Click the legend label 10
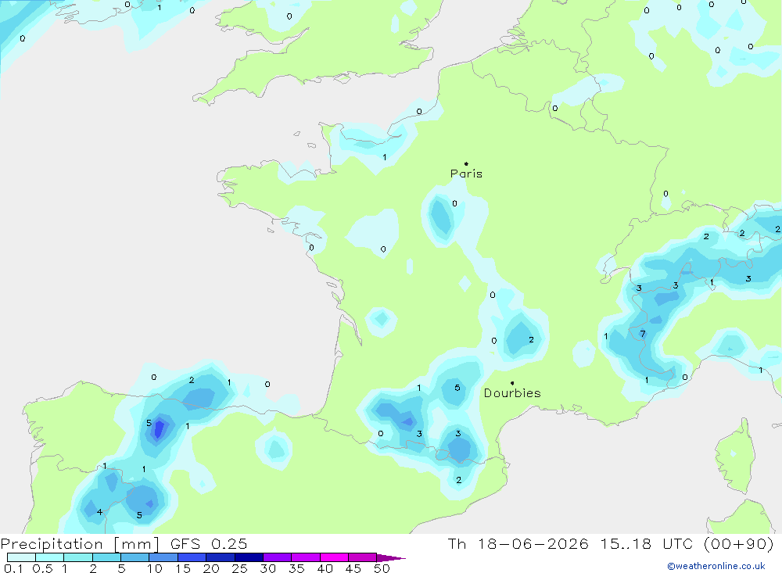 point(155,568)
